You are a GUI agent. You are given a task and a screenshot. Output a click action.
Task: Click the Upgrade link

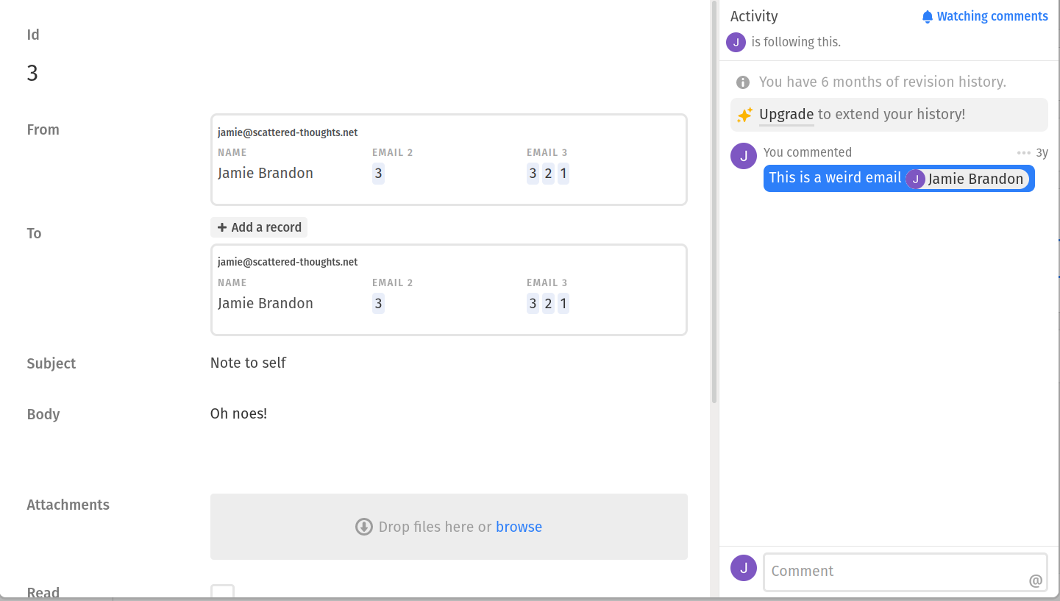pyautogui.click(x=786, y=114)
